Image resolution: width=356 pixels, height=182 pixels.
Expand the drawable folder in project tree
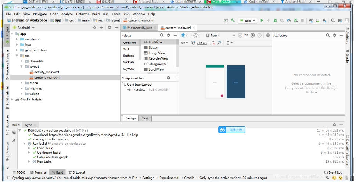22,61
